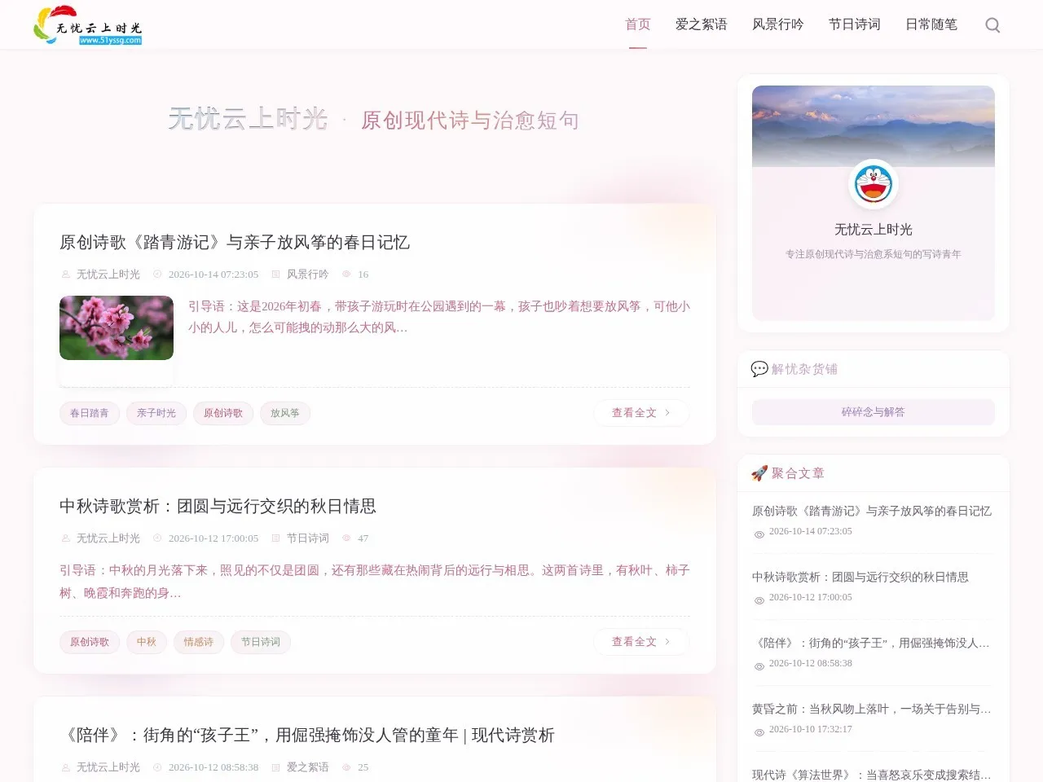Click sidebar eye icon beside 2026-10-10 17:32:17
Screen dimensions: 1043x782
coord(759,732)
